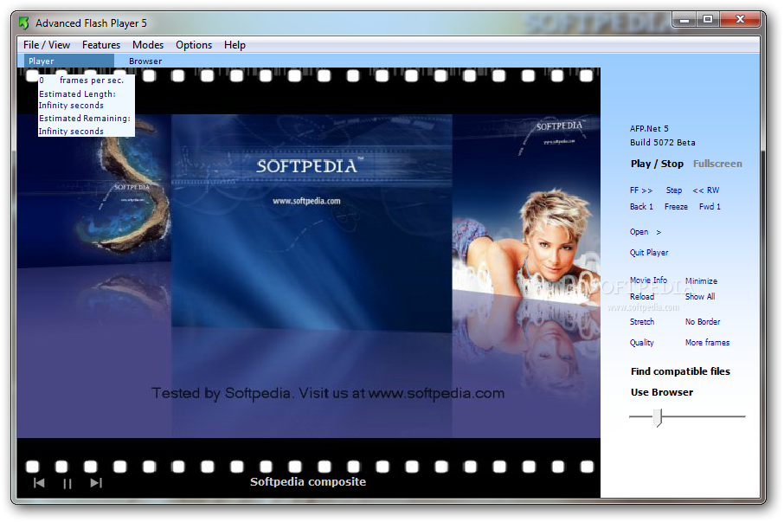
Task: Toggle the Stretch option
Action: tap(642, 321)
